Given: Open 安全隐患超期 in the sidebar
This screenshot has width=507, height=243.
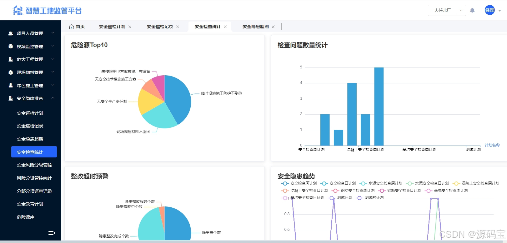Looking at the screenshot, I should click(x=30, y=139).
